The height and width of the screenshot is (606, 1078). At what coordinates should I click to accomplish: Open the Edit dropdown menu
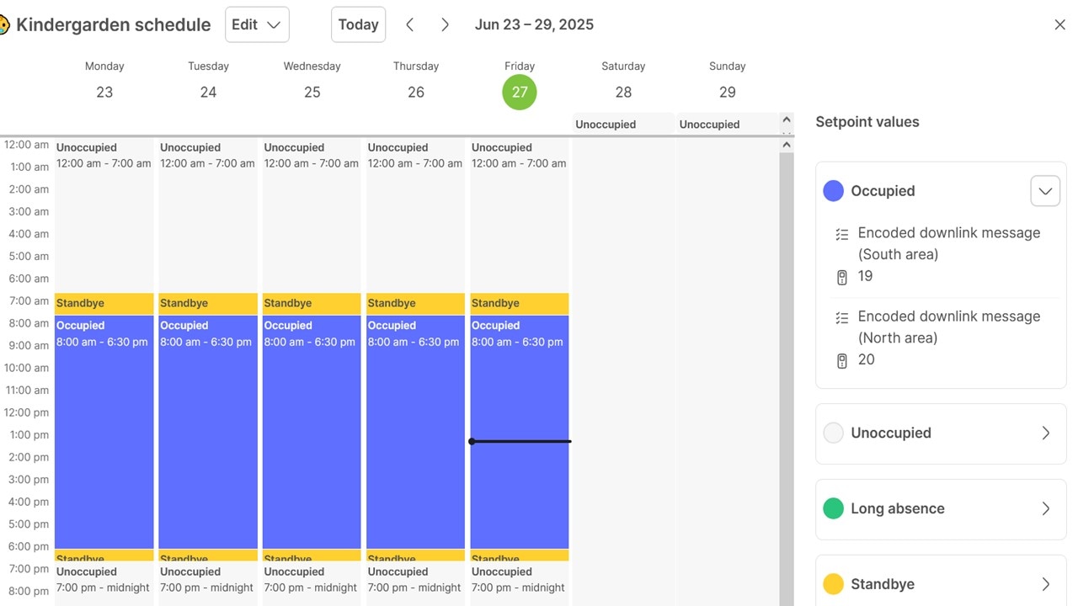257,24
